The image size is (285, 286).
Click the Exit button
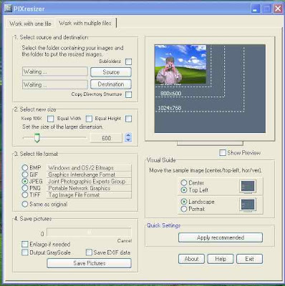[249, 259]
